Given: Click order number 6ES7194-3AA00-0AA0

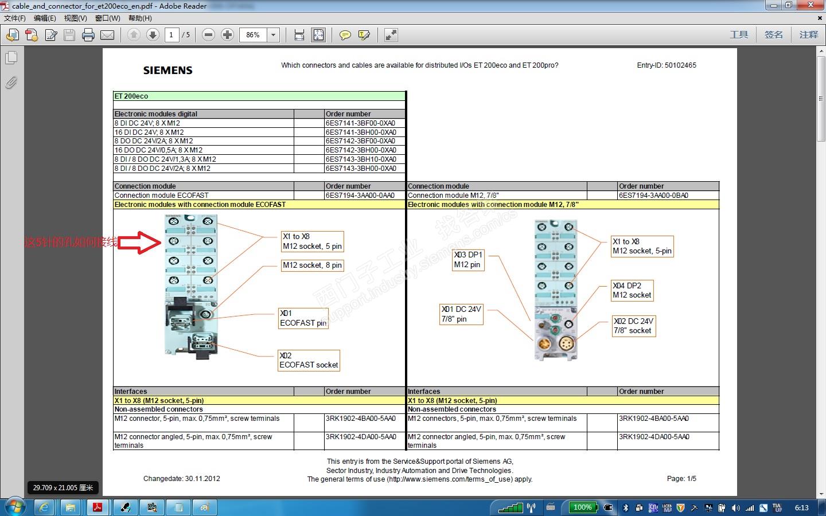Looking at the screenshot, I should 361,195.
